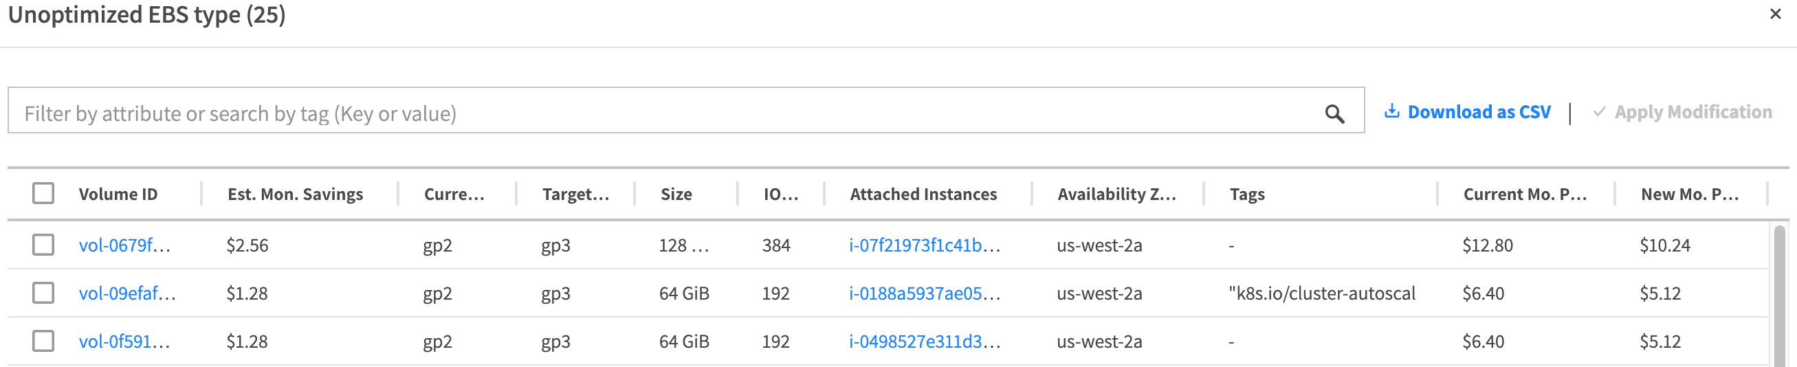This screenshot has height=367, width=1797.
Task: Open instance i-07f21973f1c41b link
Action: coord(924,245)
